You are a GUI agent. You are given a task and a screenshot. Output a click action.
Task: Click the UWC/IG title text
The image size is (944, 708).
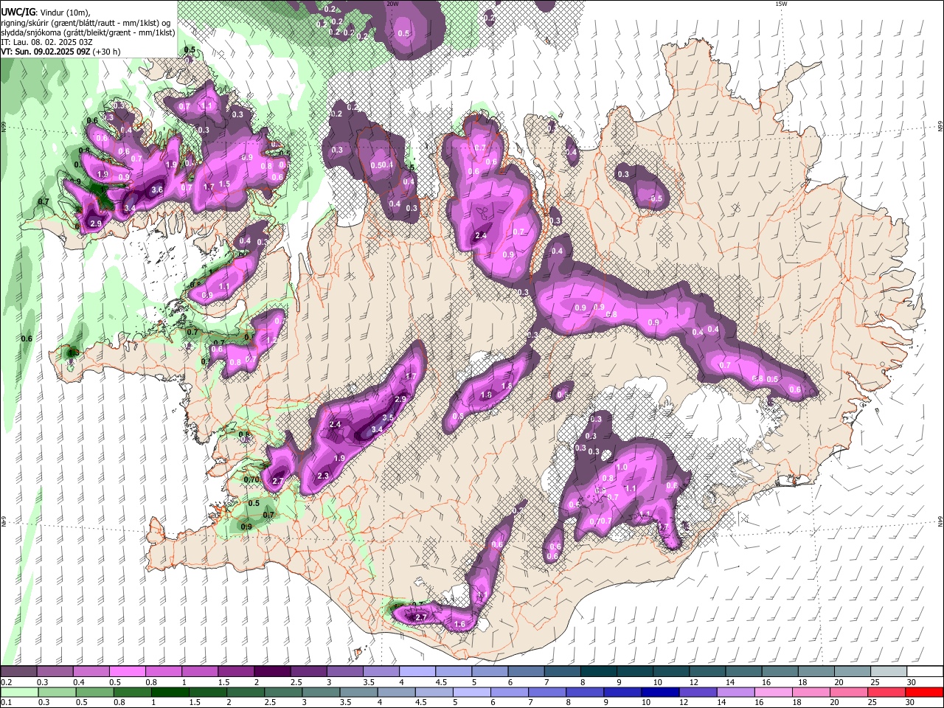tap(18, 11)
